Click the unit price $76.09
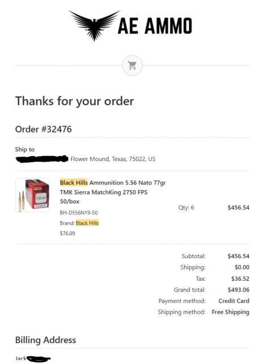This screenshot has width=263, height=363. 67,233
